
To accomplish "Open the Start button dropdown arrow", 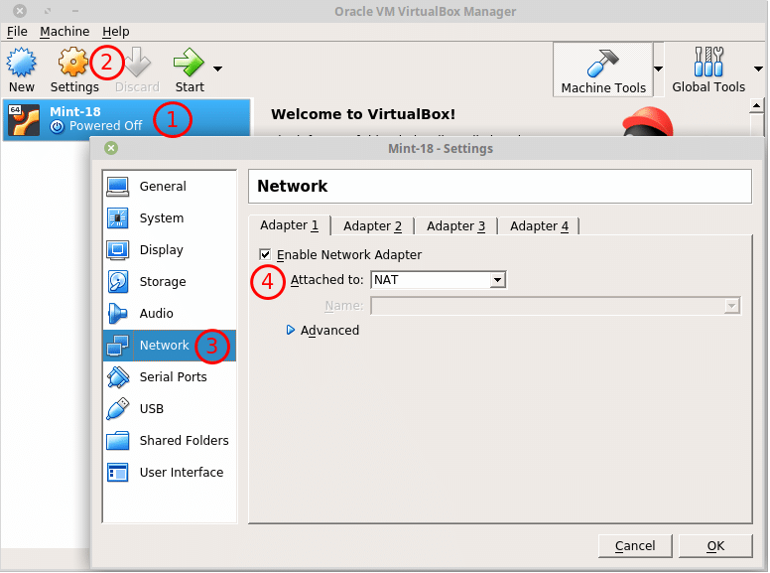I will [x=217, y=69].
